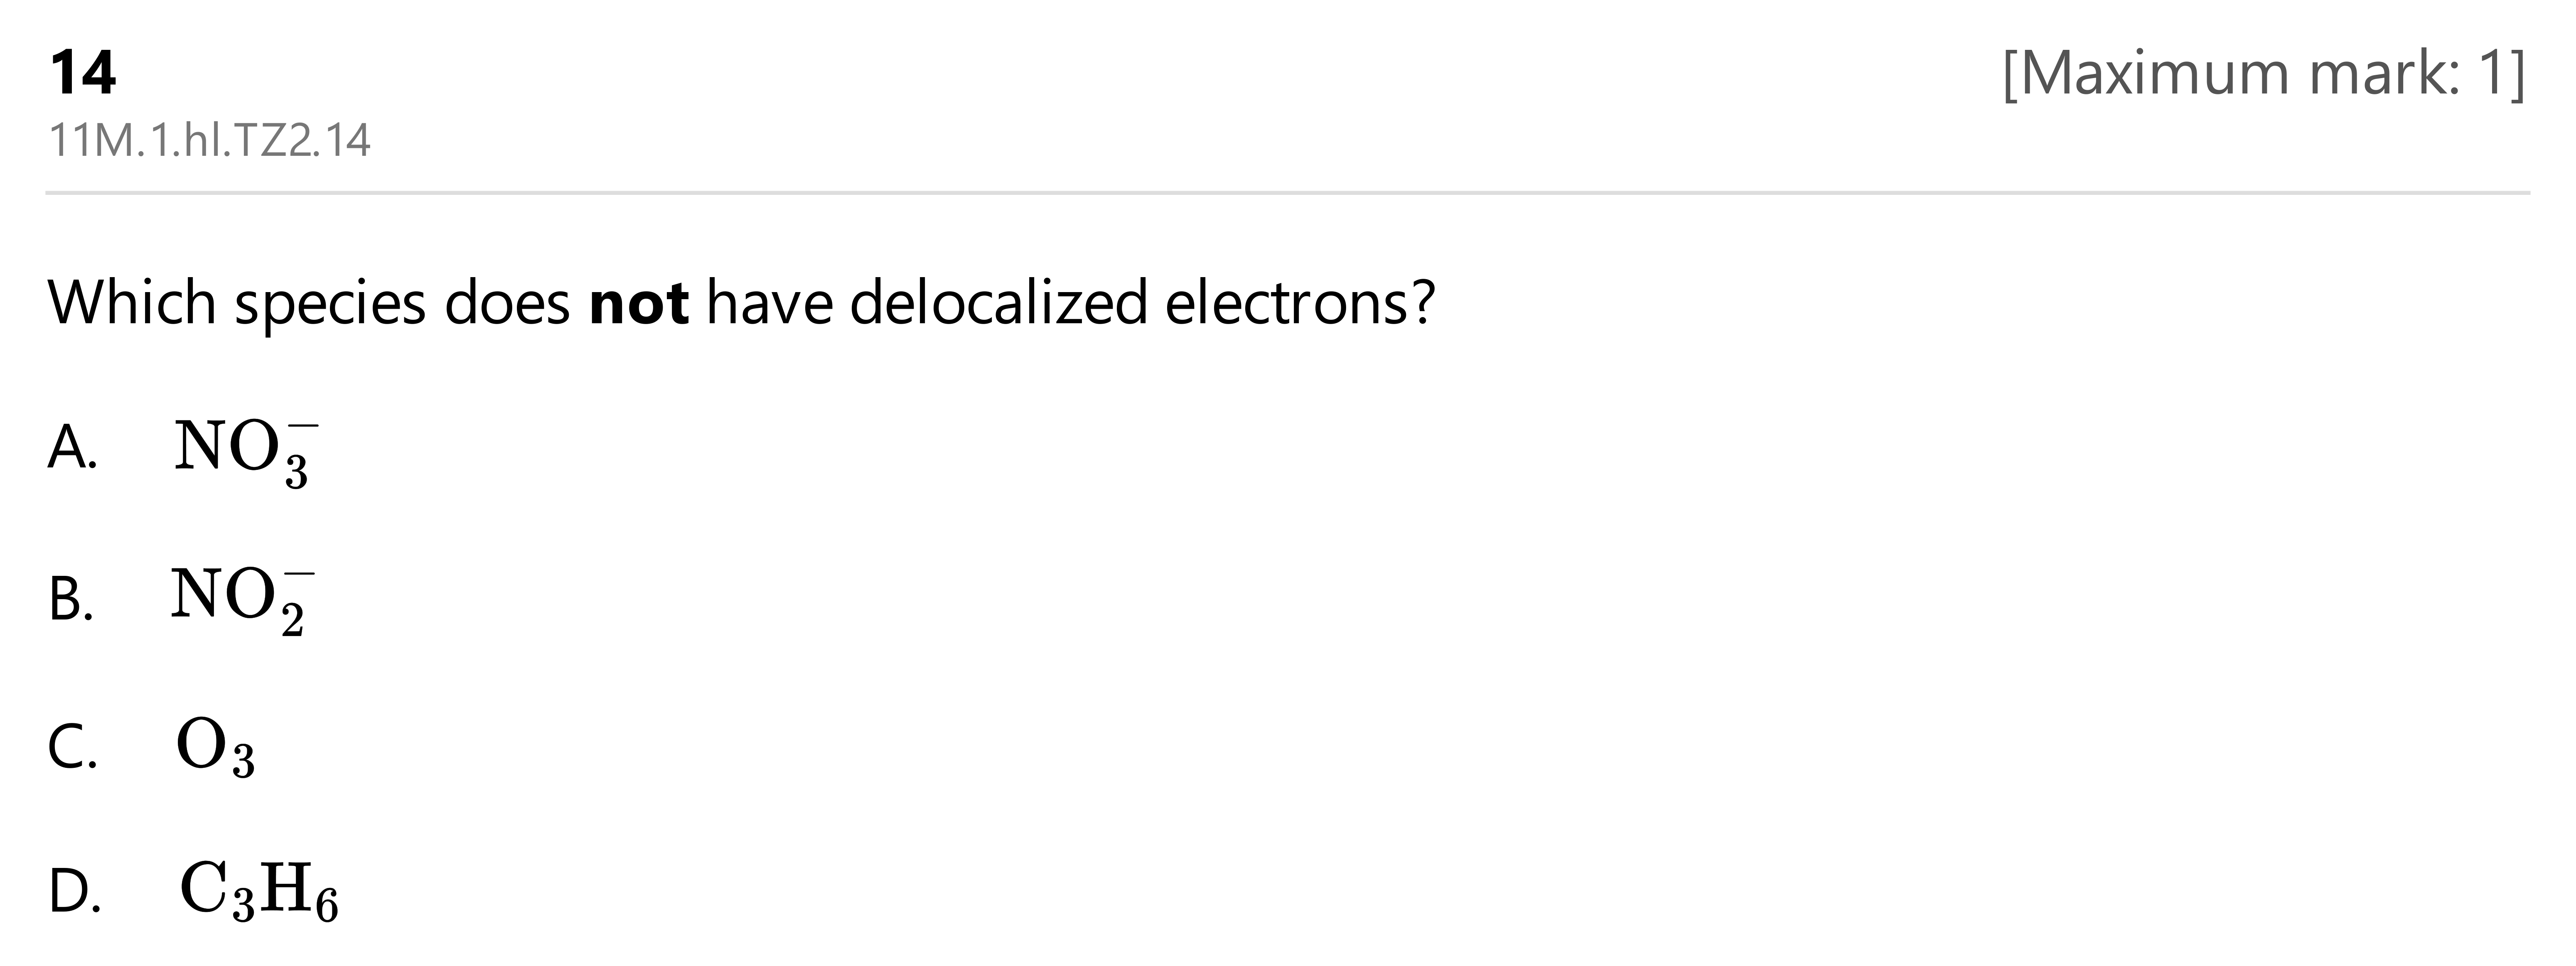The image size is (2576, 966).
Task: Select answer option letter B
Action: coord(71,600)
